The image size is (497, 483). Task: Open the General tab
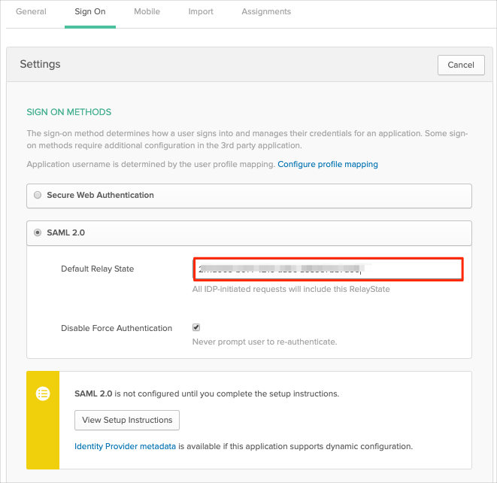(x=31, y=12)
